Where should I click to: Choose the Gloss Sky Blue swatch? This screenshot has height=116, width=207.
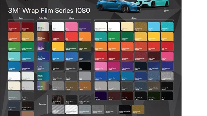[x=154, y=27]
